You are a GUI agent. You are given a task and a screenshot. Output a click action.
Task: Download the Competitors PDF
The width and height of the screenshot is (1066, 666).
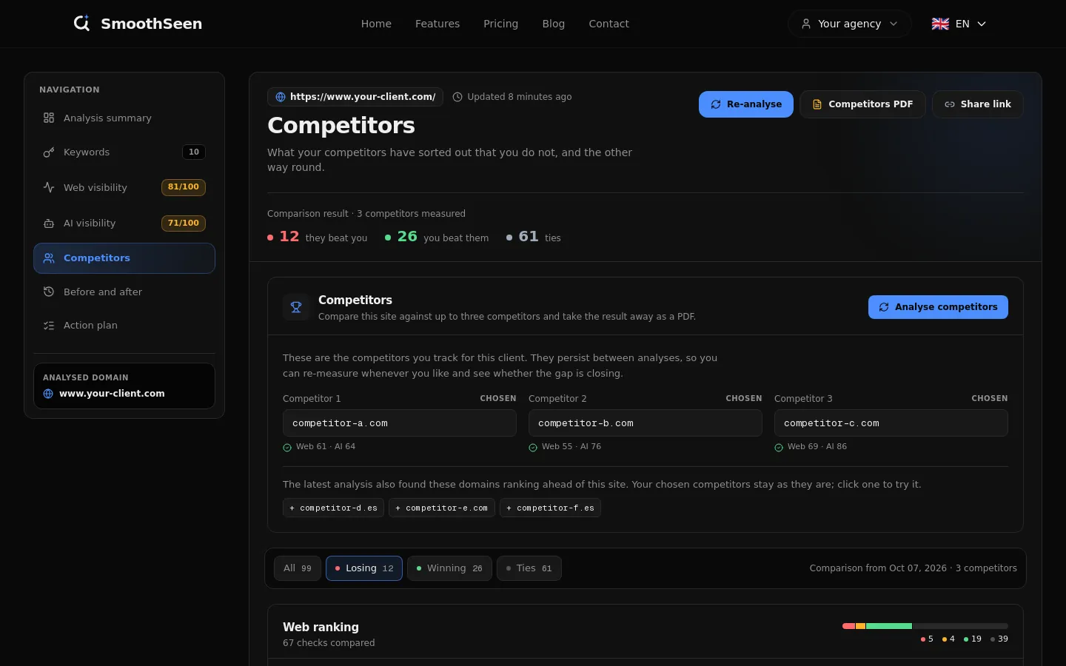pos(862,104)
